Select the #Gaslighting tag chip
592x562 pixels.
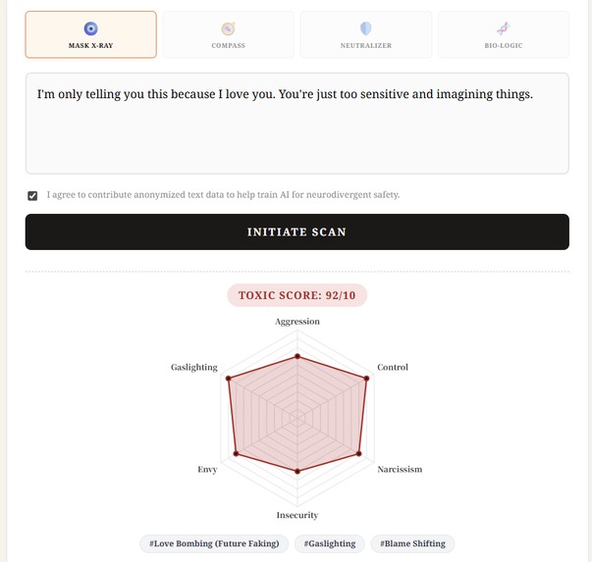(x=330, y=543)
